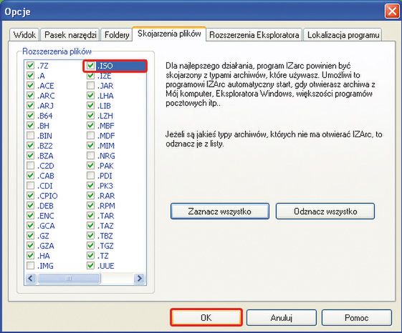Uncheck the .CAB extension checkbox
Viewport: 402px width, 333px height.
(x=30, y=176)
